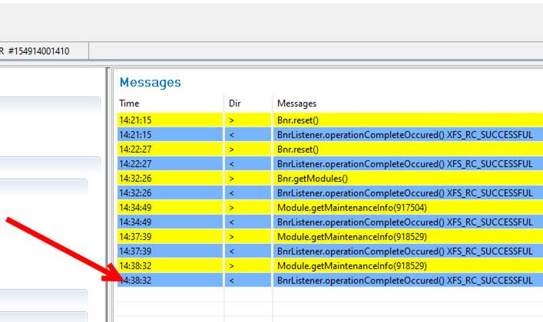This screenshot has width=543, height=322.
Task: Click the vertical splitter left of Messages panel
Action: pos(108,192)
